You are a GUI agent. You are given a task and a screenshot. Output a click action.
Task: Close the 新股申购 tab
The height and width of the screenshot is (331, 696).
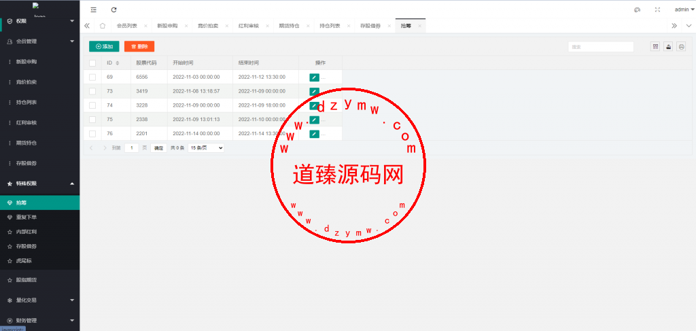186,26
